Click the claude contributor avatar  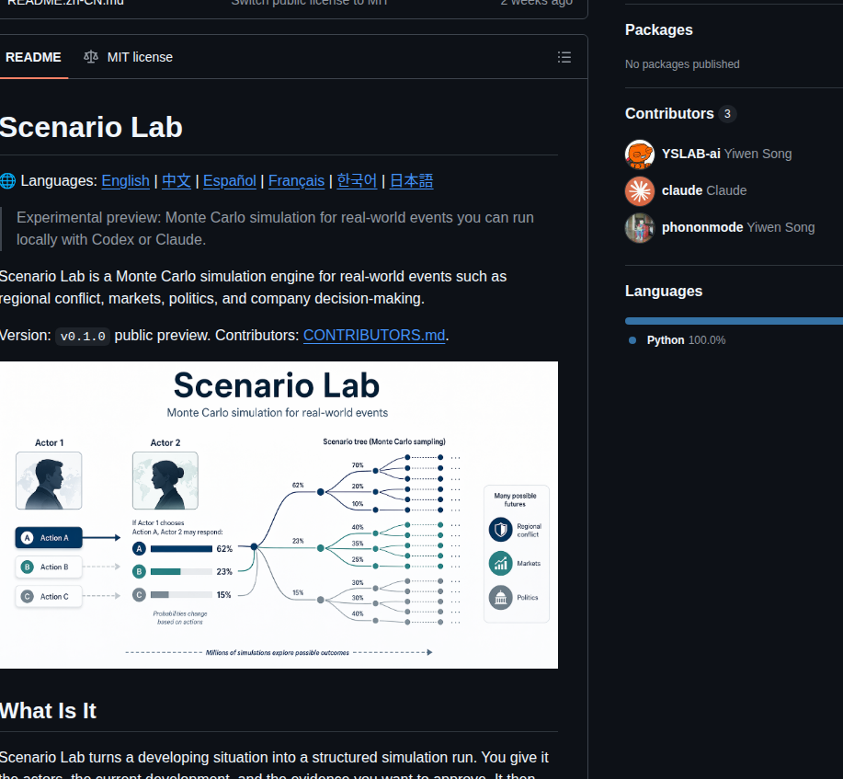pyautogui.click(x=639, y=191)
